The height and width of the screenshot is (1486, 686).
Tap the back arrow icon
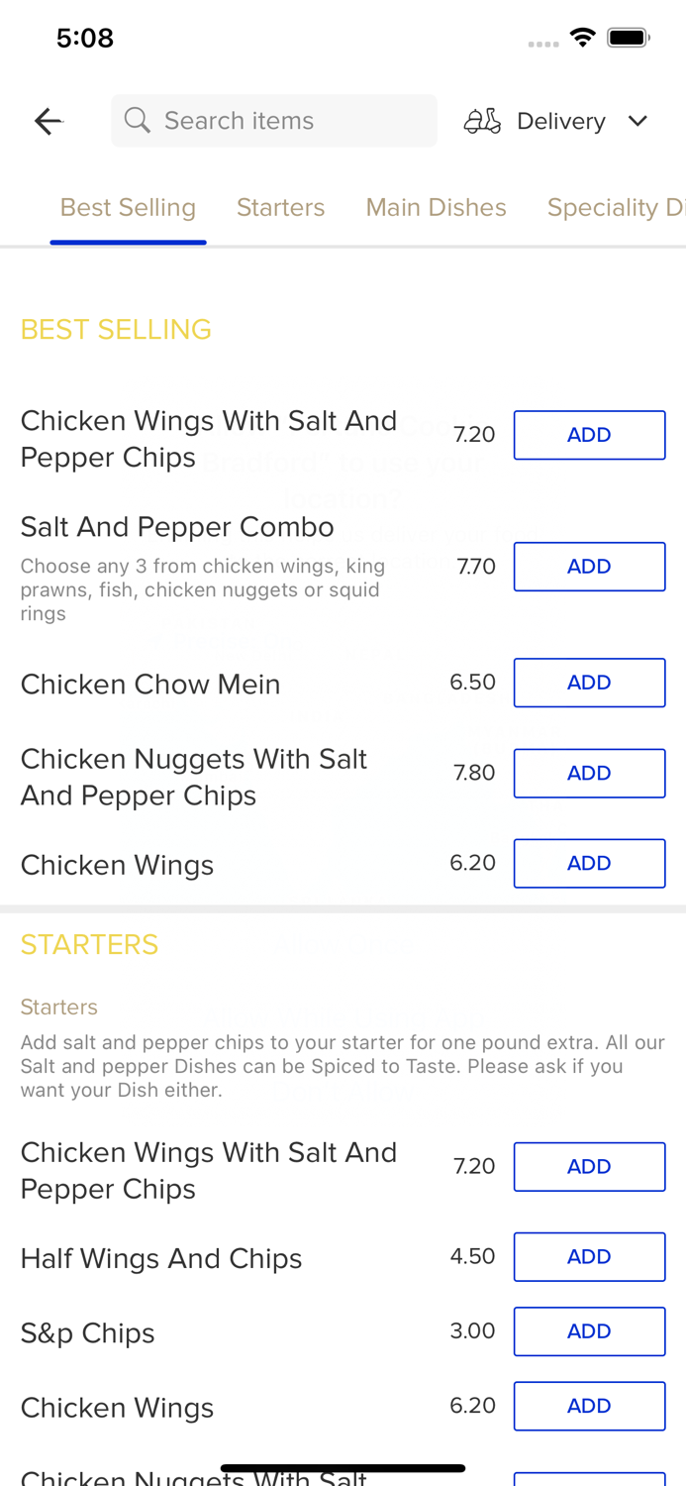click(x=48, y=121)
